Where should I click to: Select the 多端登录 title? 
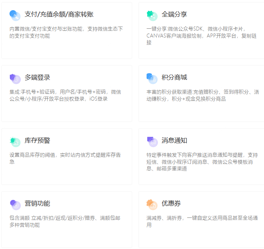pos(37,77)
